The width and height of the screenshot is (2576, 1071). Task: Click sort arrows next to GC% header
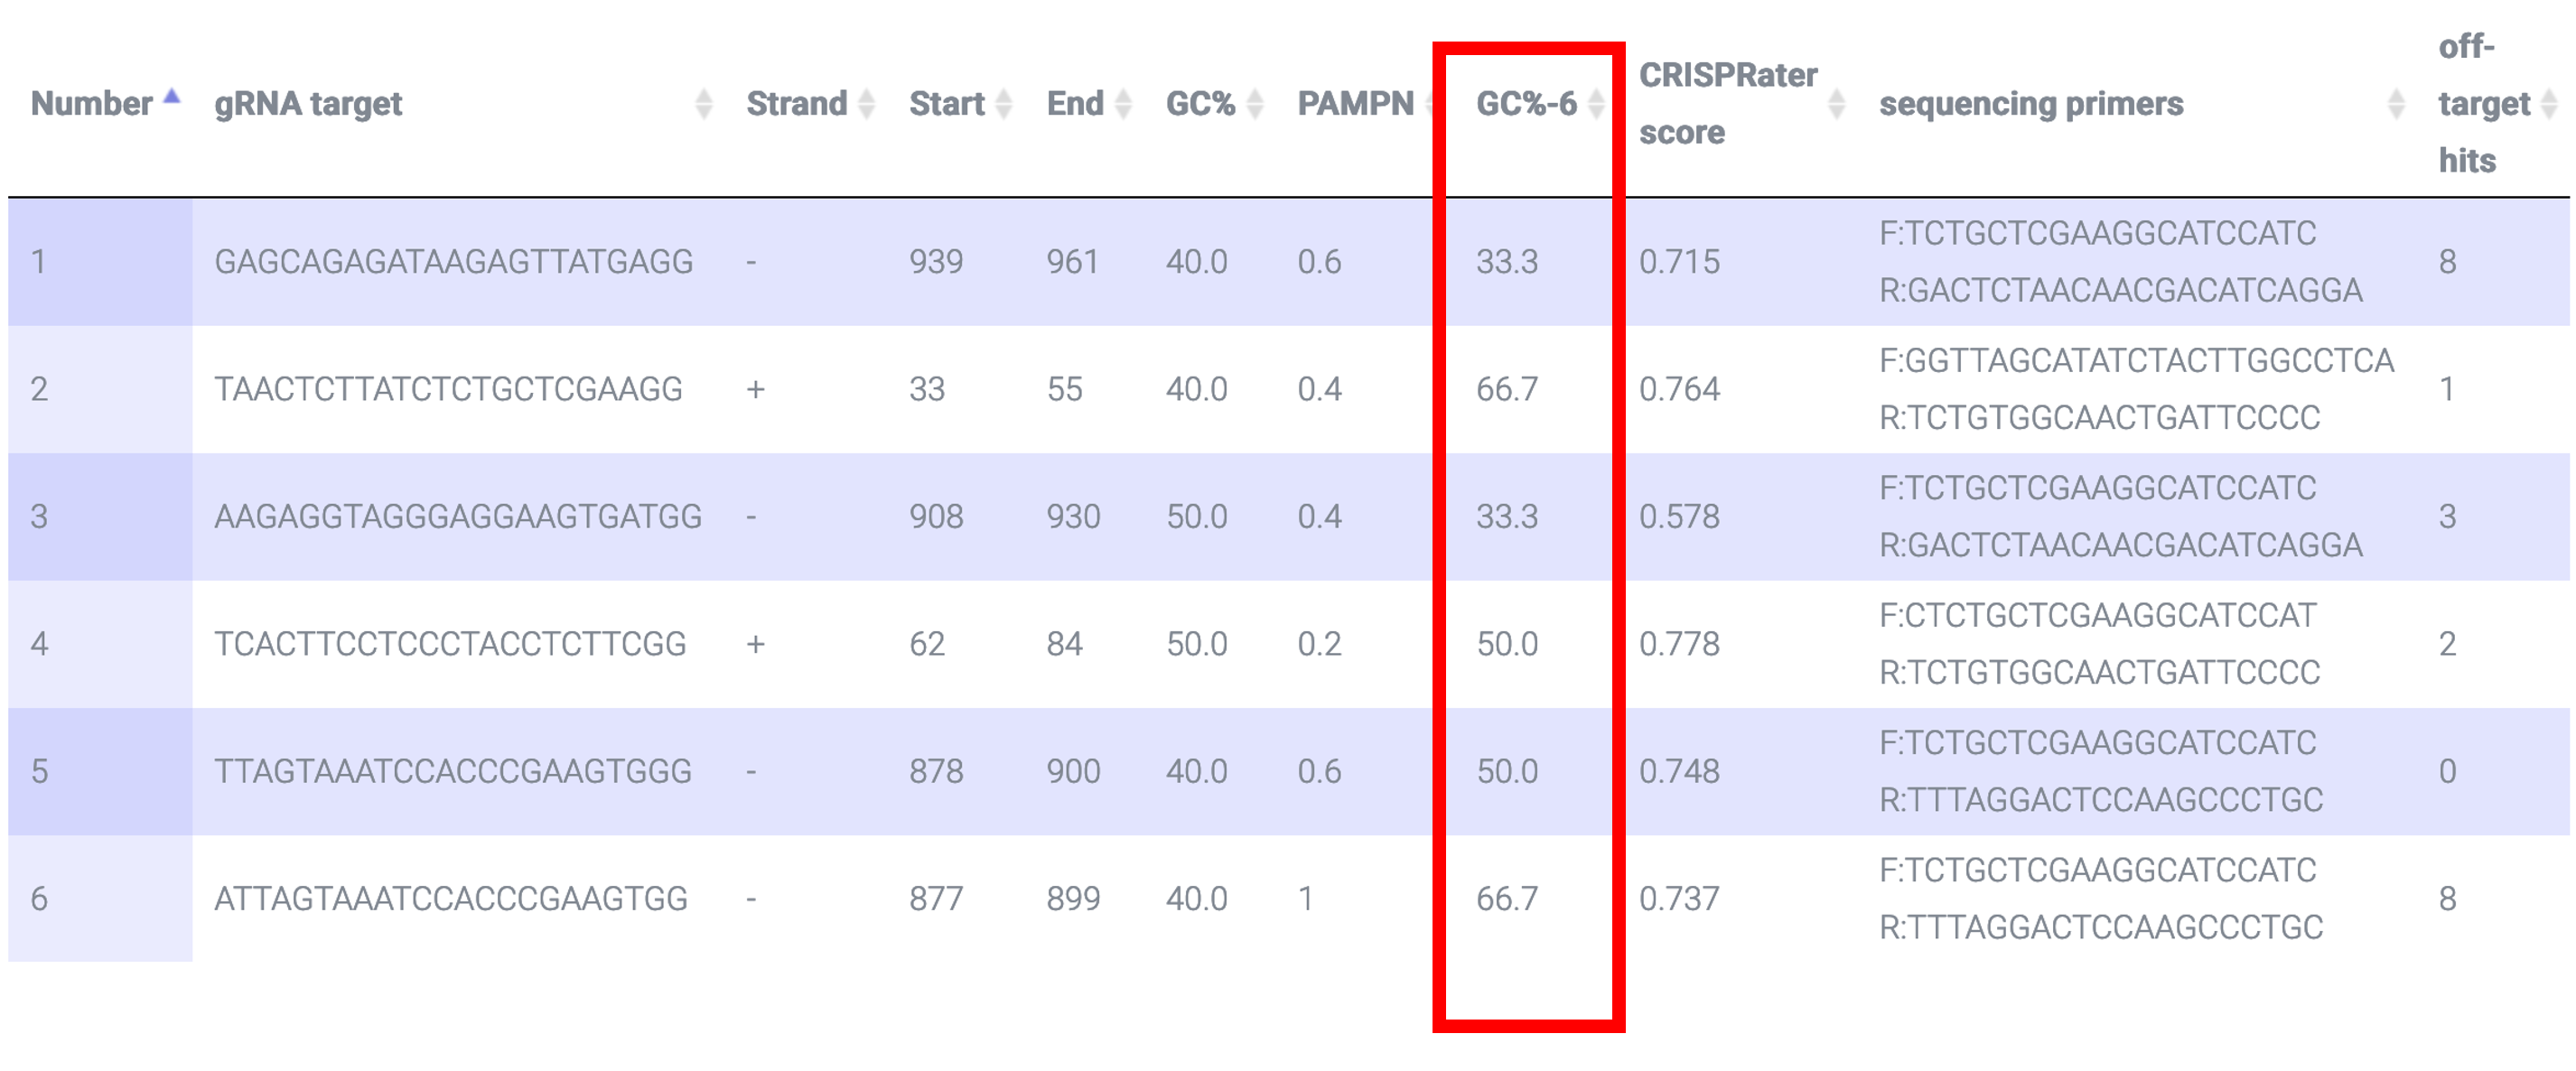tap(1255, 103)
